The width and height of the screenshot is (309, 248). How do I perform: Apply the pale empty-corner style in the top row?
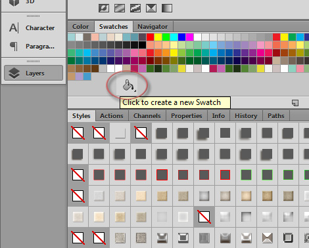120,133
